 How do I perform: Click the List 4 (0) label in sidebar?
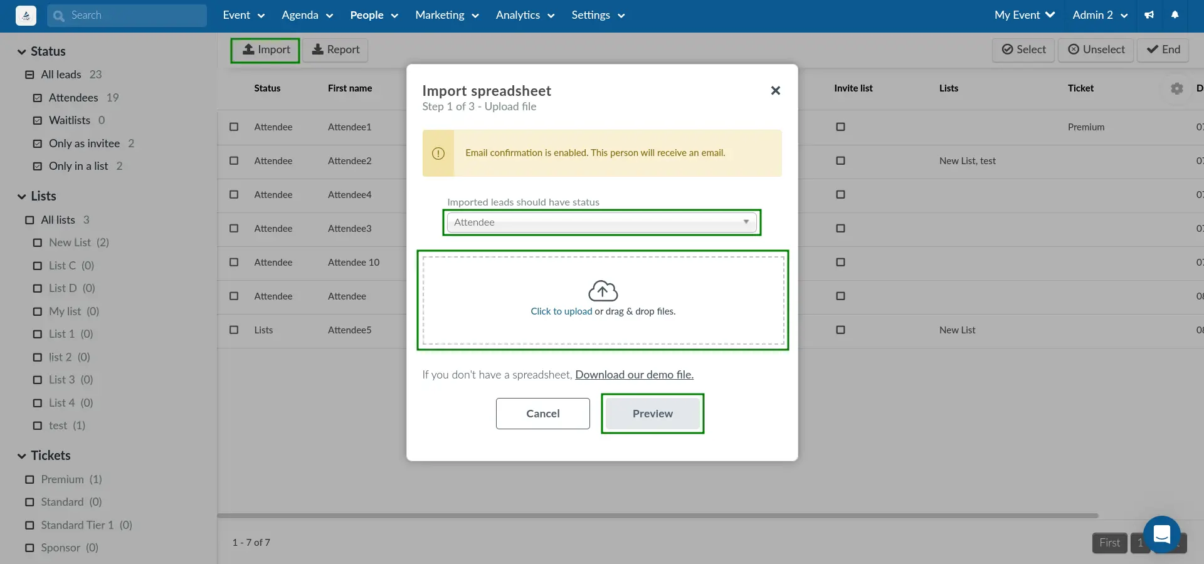(71, 403)
